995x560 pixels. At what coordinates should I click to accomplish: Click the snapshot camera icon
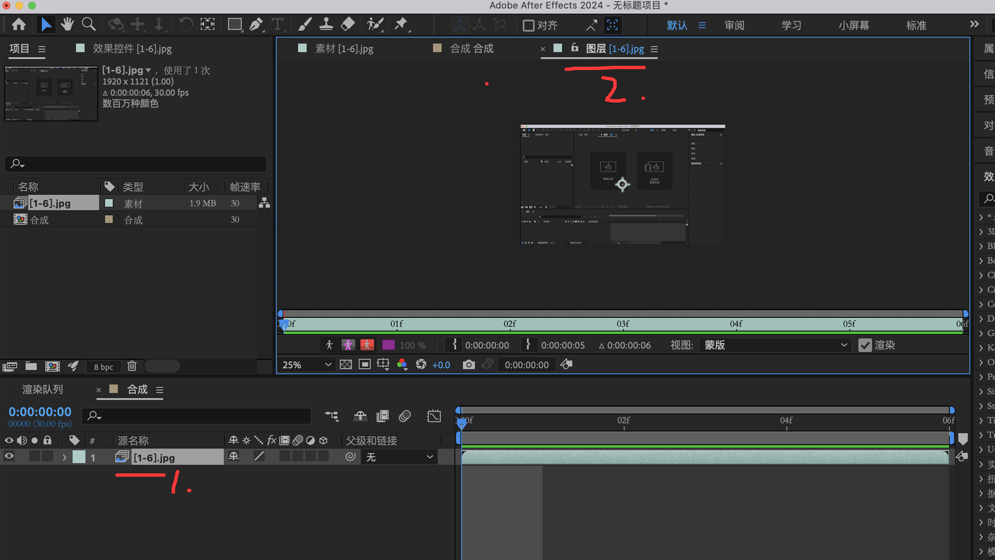468,365
